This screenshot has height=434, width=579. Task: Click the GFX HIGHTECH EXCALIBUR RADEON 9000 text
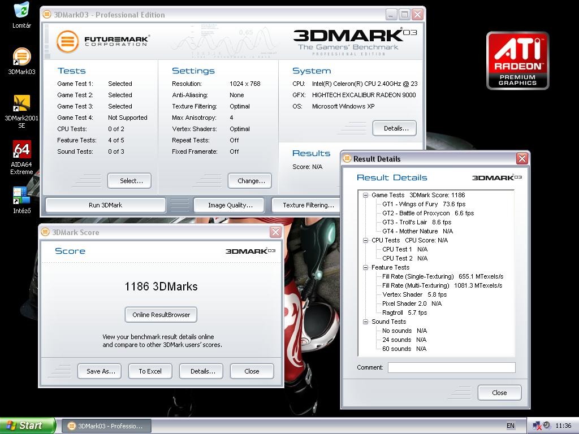[x=364, y=95]
